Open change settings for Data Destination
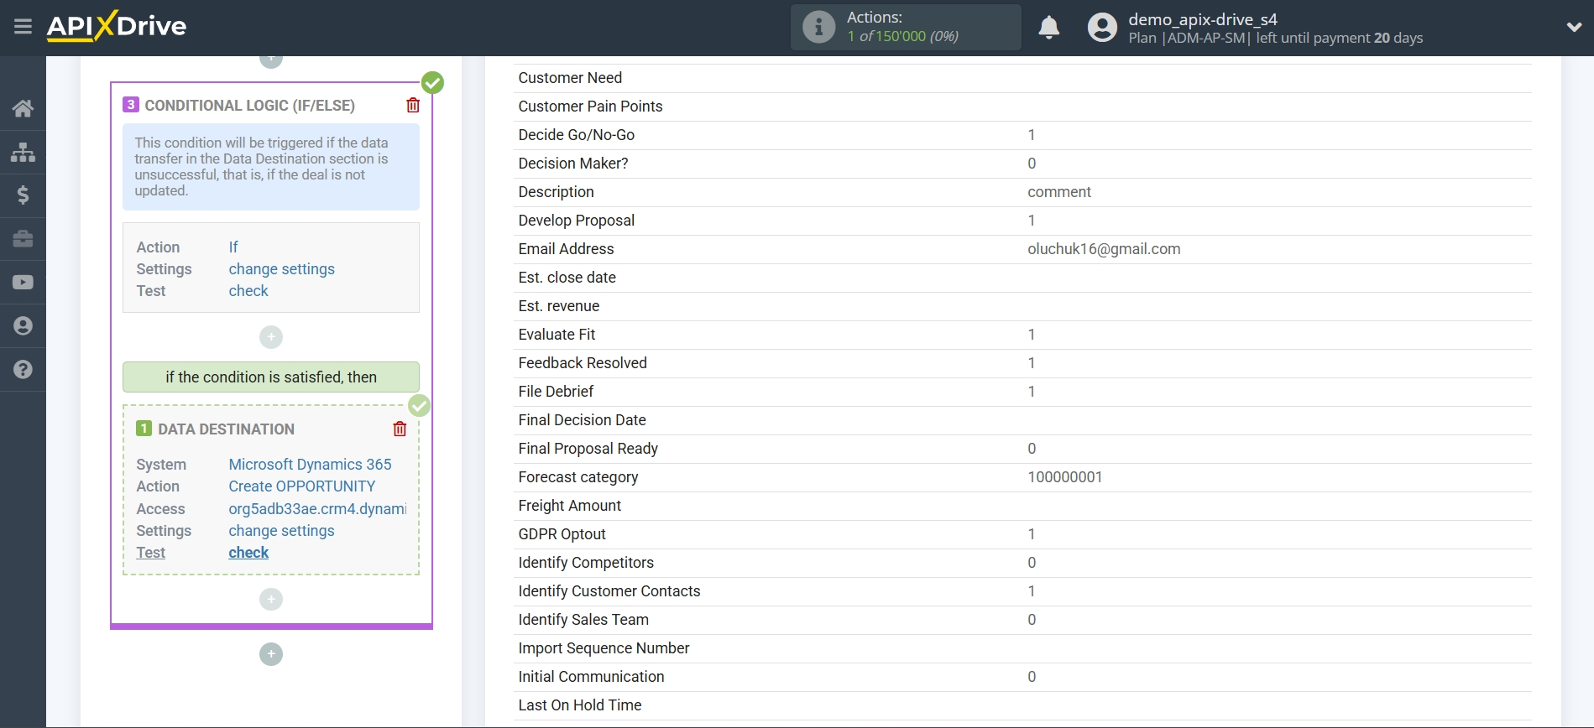The height and width of the screenshot is (728, 1594). click(281, 531)
